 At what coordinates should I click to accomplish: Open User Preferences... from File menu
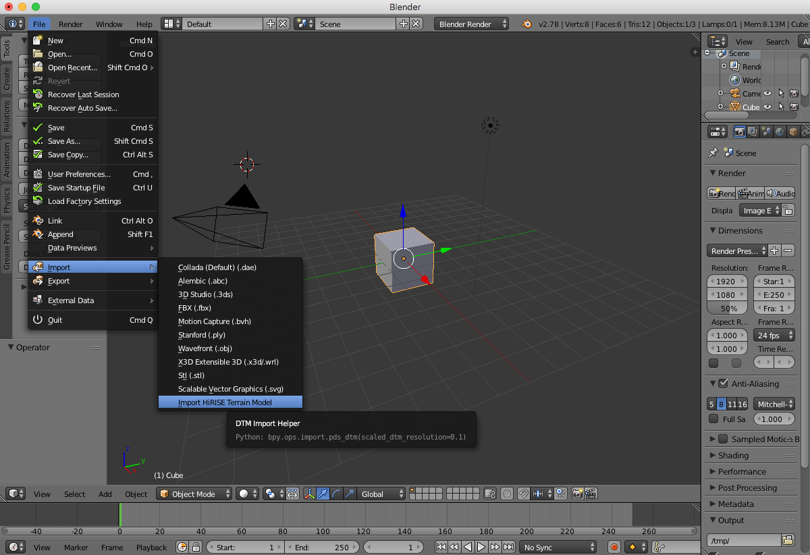(93, 174)
